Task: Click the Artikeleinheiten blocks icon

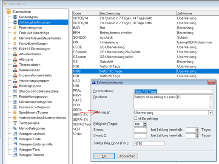Action: pyautogui.click(x=15, y=54)
